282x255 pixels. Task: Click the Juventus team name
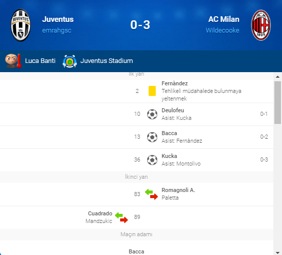pos(58,19)
